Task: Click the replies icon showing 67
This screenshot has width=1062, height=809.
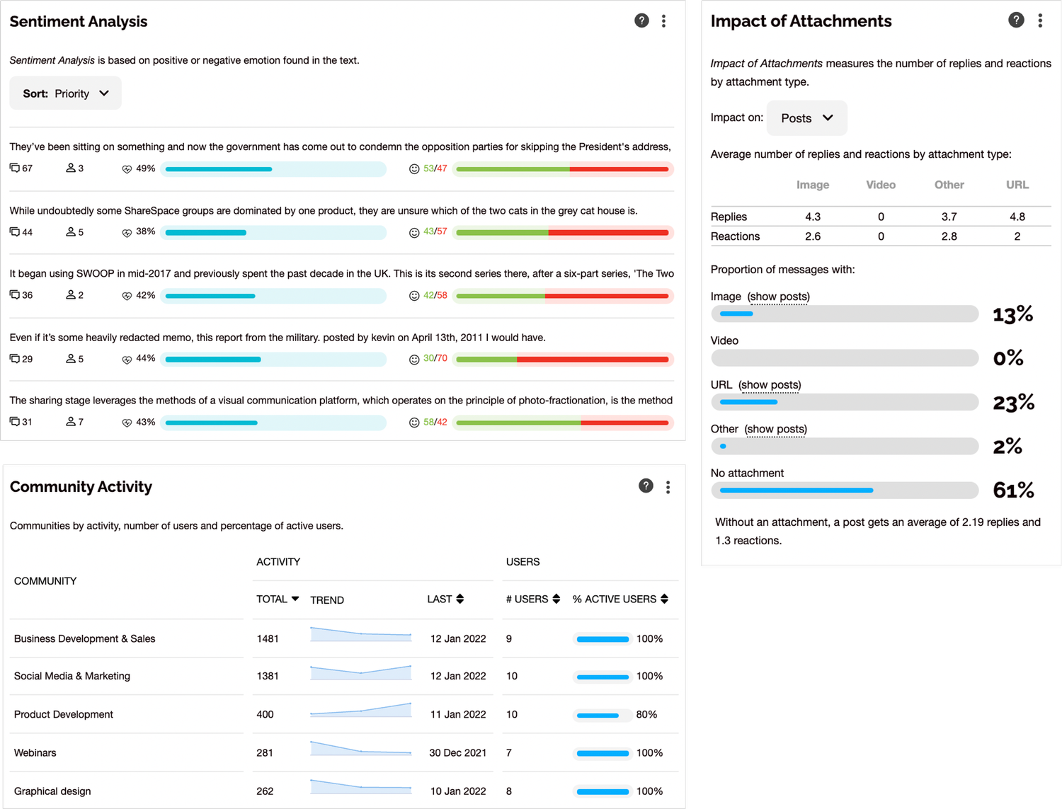Action: coord(14,168)
